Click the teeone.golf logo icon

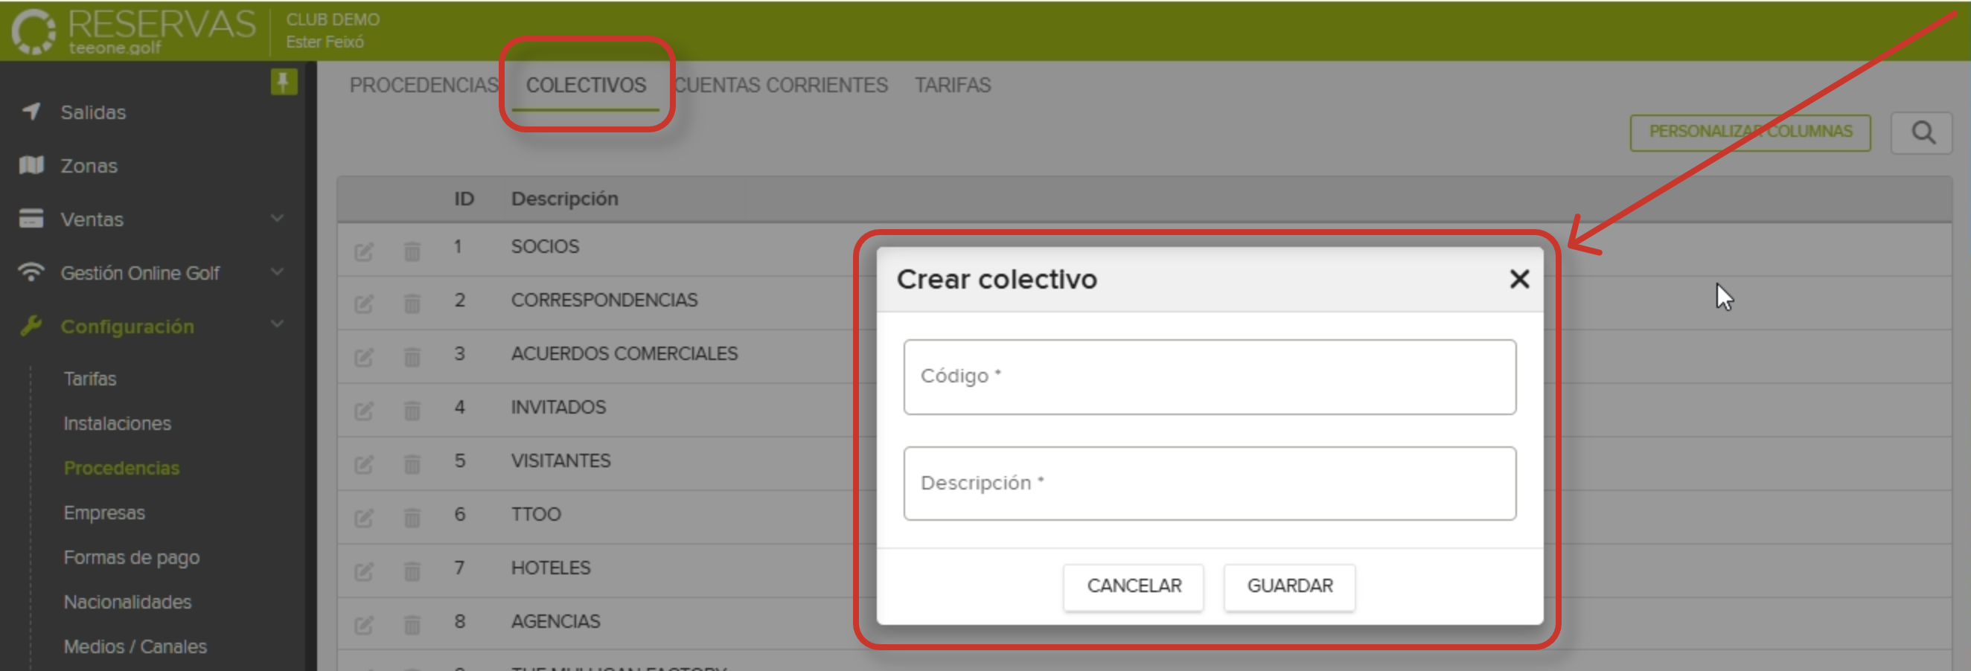[33, 32]
